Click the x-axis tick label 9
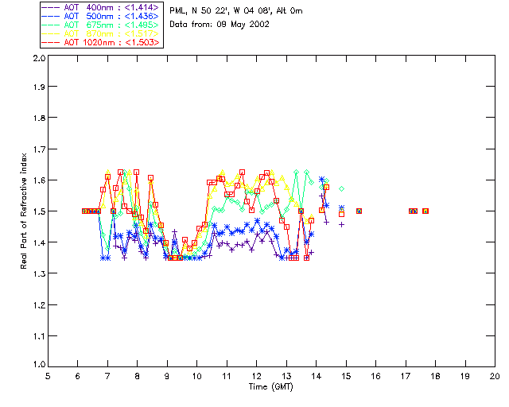509x407 pixels. coord(167,376)
